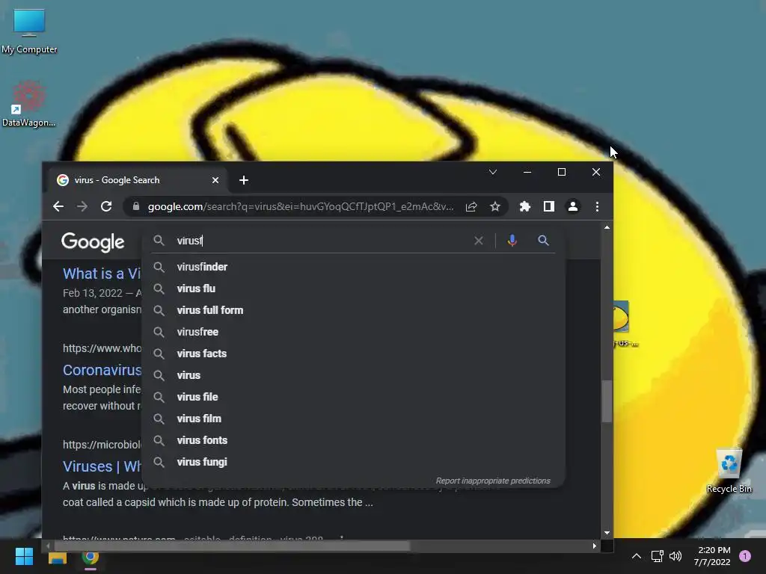This screenshot has height=574, width=766.
Task: Select the 'virus flu' suggestion
Action: point(354,288)
